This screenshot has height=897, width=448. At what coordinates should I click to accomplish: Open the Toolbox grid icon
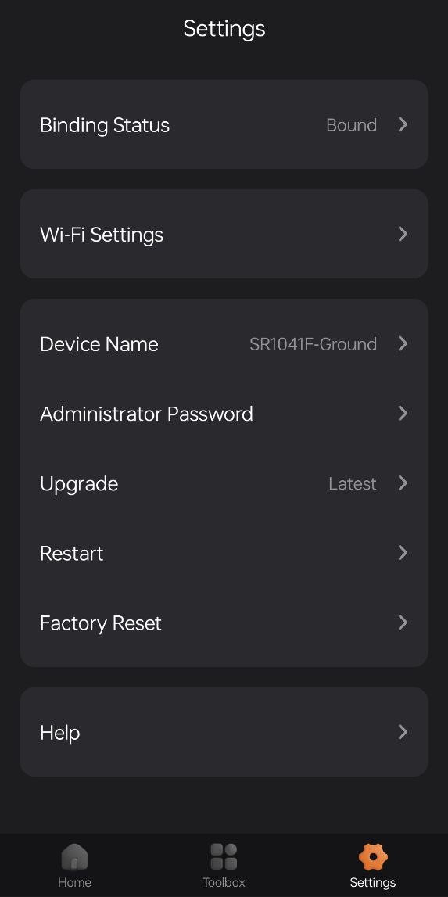[224, 856]
